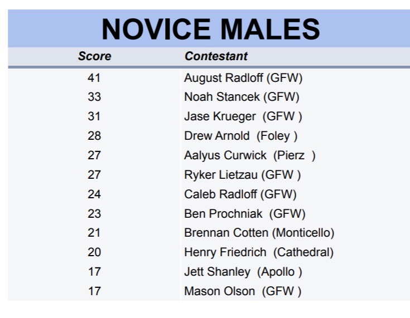410x318 pixels.
Task: Select Henry Friedrich (Cathedral) entry
Action: (259, 252)
